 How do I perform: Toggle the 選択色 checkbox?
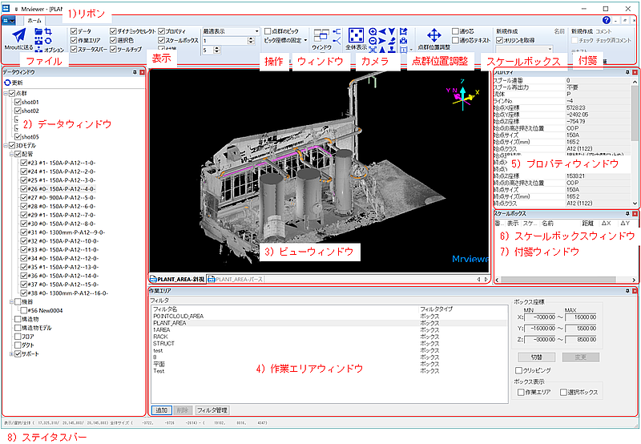(x=113, y=40)
